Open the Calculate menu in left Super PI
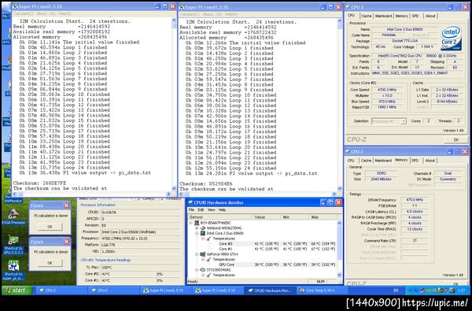 [23, 14]
